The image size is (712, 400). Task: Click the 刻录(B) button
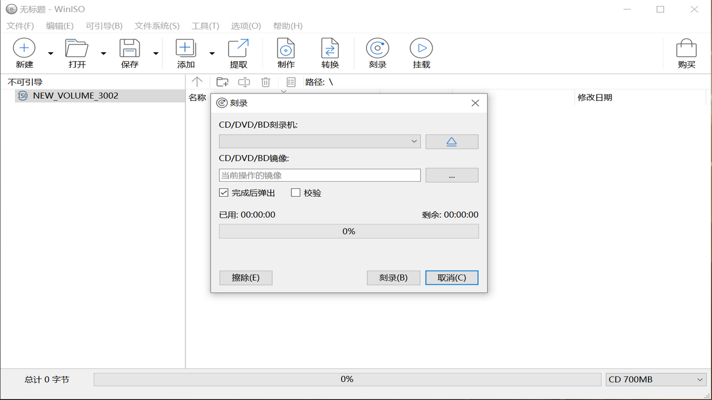click(x=393, y=278)
